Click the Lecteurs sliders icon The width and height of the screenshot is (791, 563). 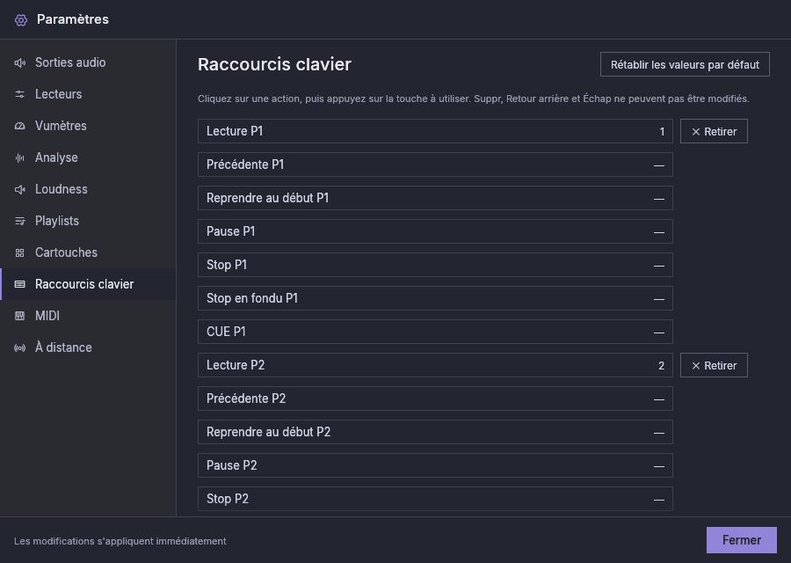[19, 94]
